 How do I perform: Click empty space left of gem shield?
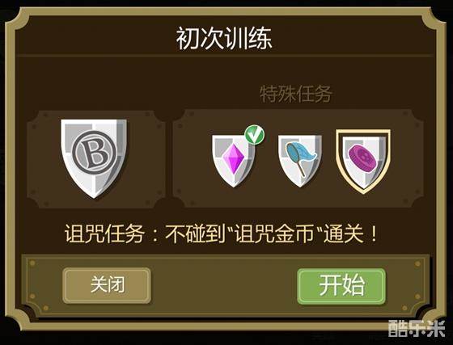point(193,158)
